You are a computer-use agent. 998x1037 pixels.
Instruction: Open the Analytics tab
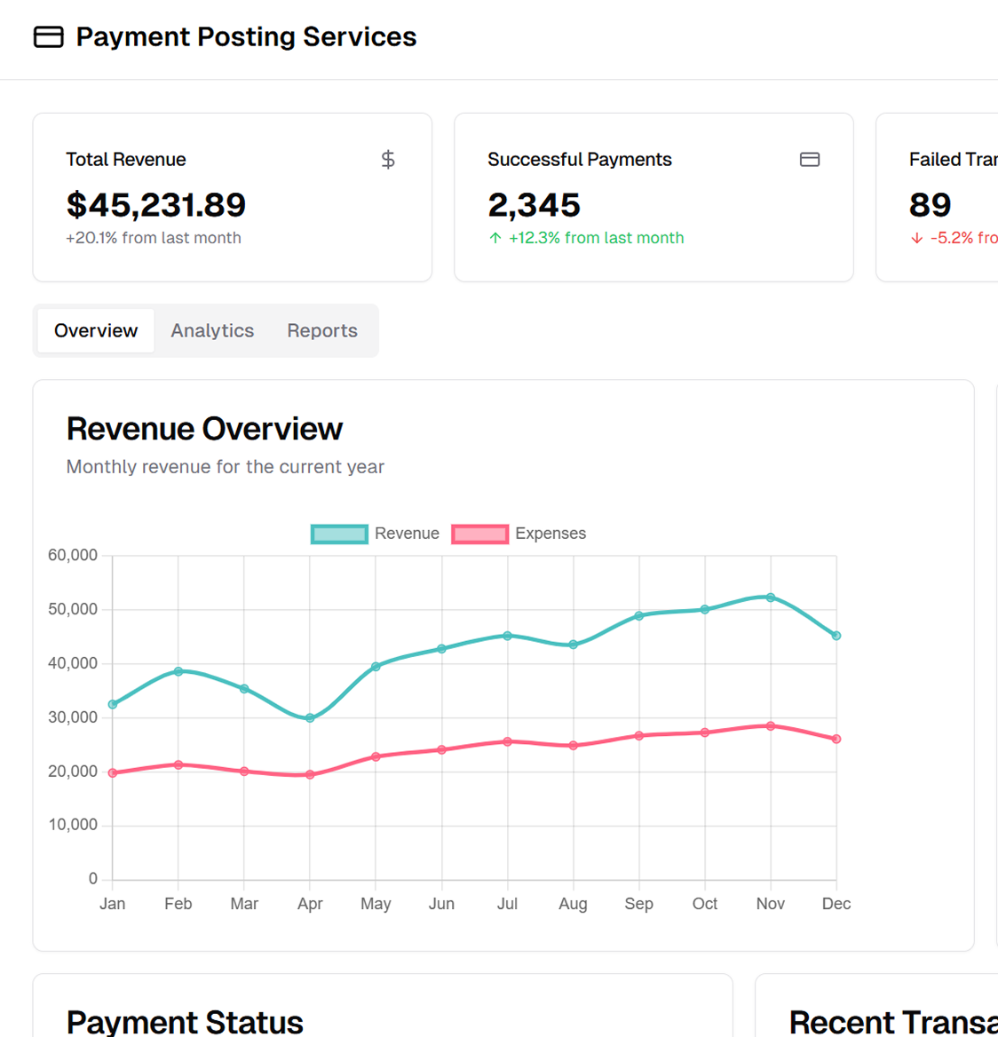point(212,330)
